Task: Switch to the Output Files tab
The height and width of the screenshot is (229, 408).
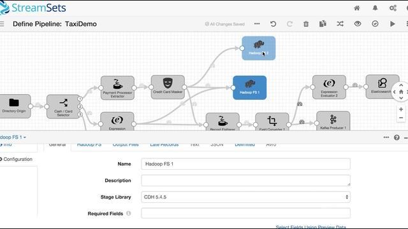Action: pyautogui.click(x=126, y=144)
